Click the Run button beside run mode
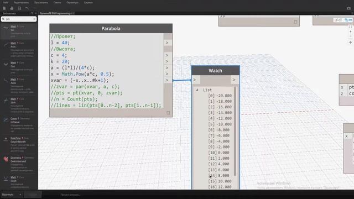 [x=33, y=194]
